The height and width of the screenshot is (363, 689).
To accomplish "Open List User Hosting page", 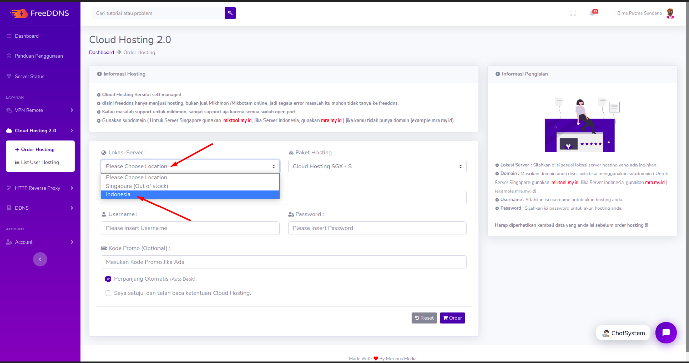I will [40, 162].
